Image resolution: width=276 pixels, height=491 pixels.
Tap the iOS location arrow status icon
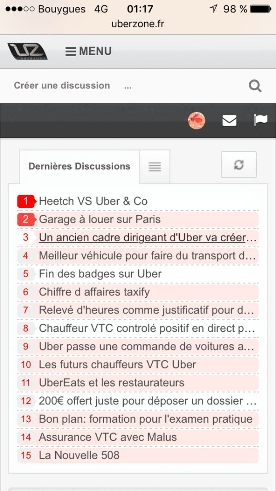pyautogui.click(x=213, y=9)
